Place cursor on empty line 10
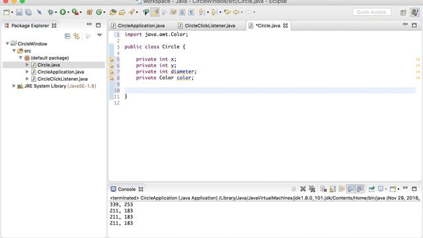Image resolution: width=423 pixels, height=238 pixels. click(x=270, y=90)
